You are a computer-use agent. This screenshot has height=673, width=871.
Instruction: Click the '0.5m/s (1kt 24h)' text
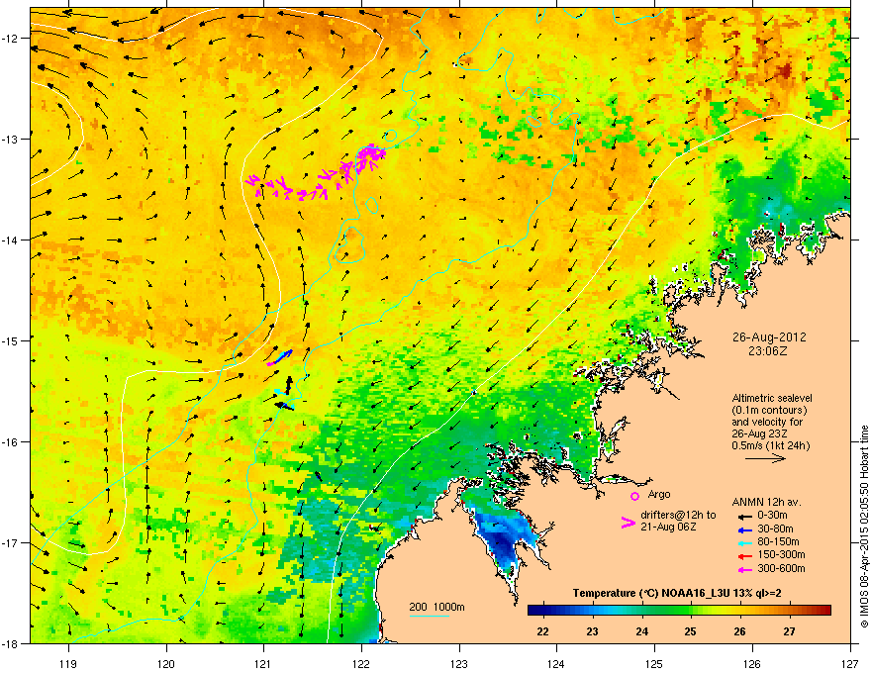pyautogui.click(x=770, y=446)
